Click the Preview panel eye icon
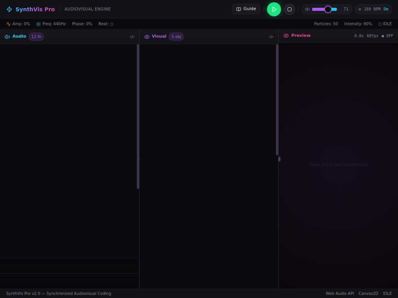The width and height of the screenshot is (398, 298). tap(286, 36)
